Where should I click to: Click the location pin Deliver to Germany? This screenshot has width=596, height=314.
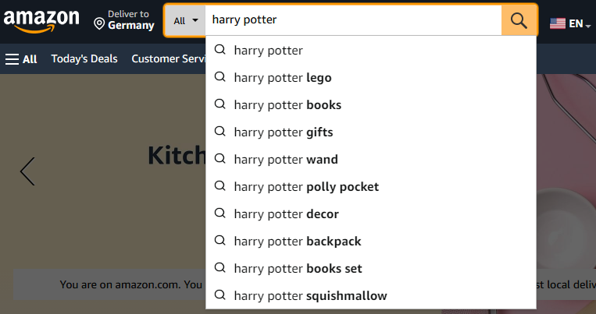(x=124, y=20)
